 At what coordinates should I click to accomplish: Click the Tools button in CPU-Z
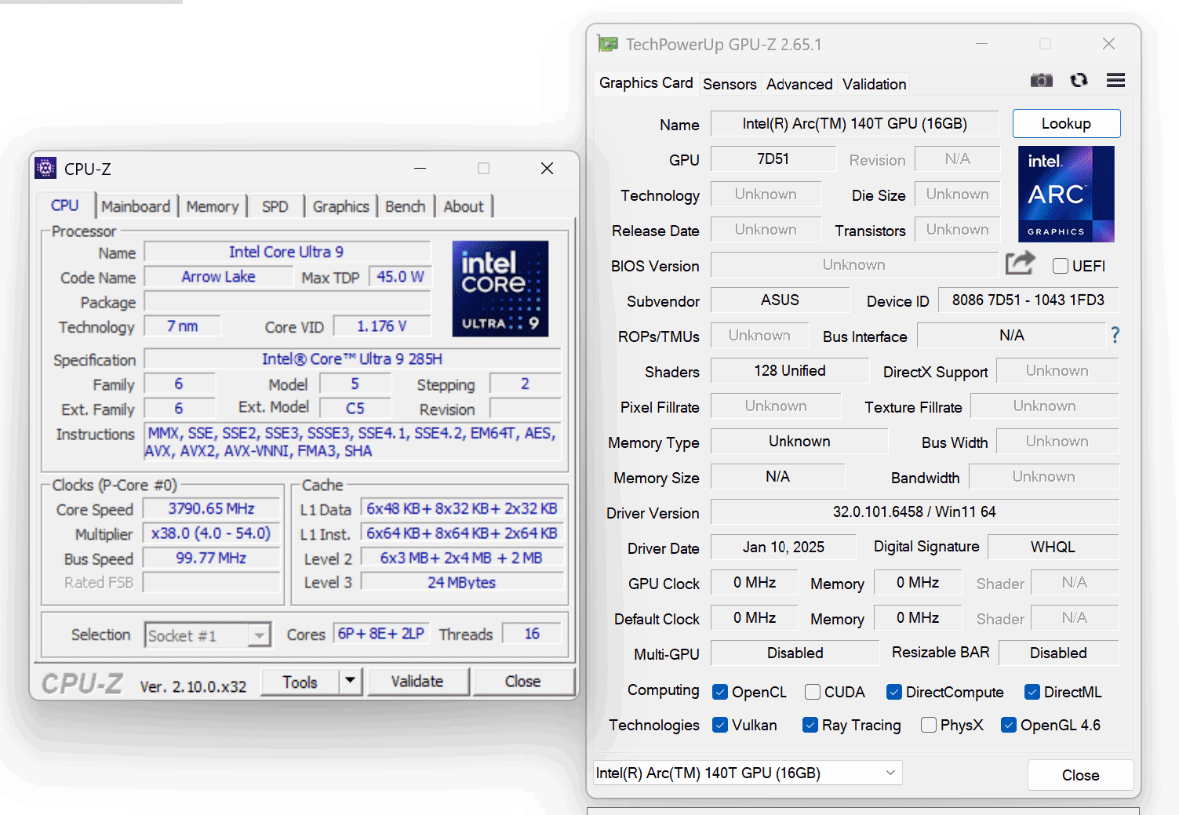click(300, 682)
